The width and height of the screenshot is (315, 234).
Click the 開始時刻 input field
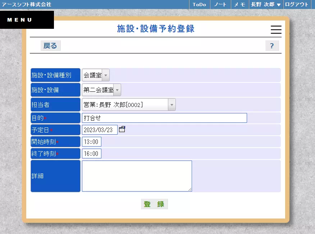(x=91, y=142)
